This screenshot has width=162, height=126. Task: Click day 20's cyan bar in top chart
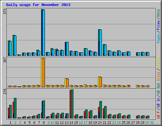point(101,43)
